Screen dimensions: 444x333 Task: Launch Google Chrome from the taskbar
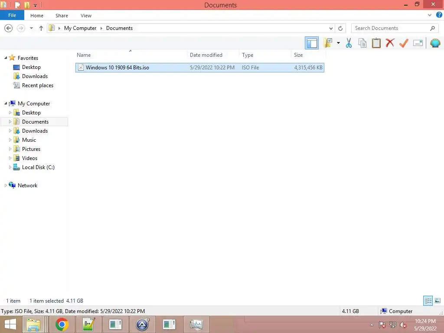(62, 324)
